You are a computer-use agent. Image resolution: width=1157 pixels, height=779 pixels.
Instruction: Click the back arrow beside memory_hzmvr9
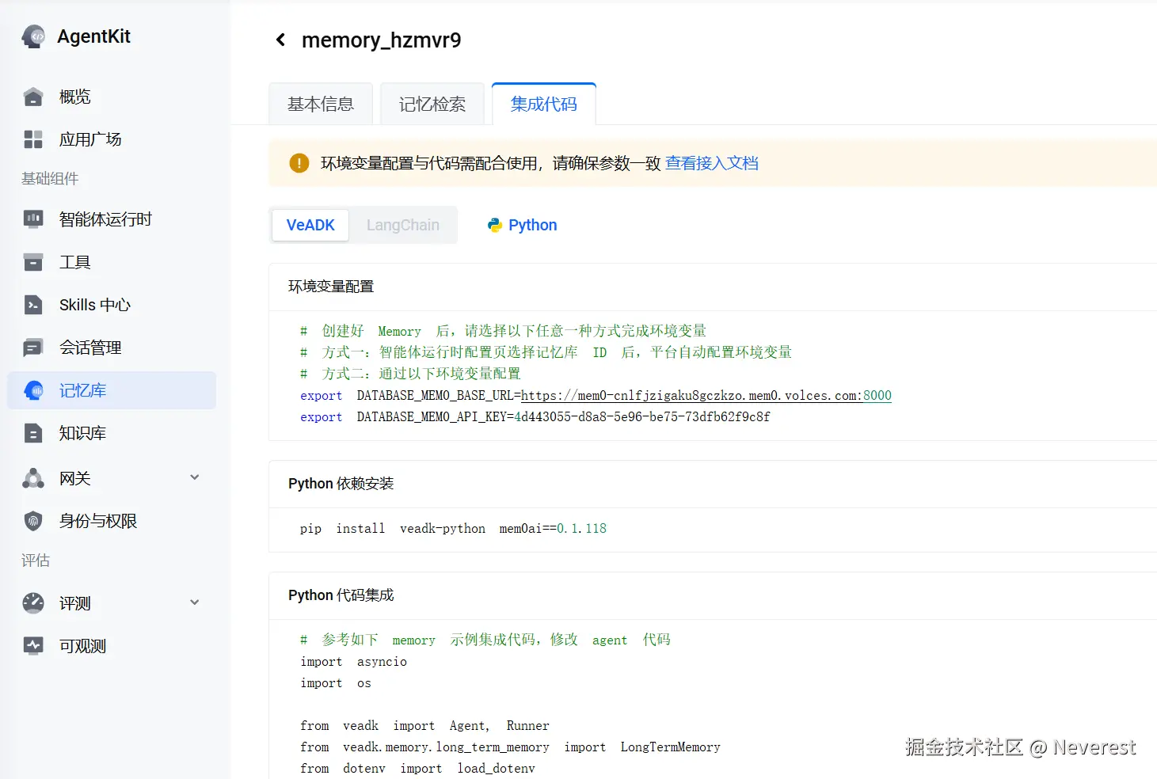[x=280, y=40]
